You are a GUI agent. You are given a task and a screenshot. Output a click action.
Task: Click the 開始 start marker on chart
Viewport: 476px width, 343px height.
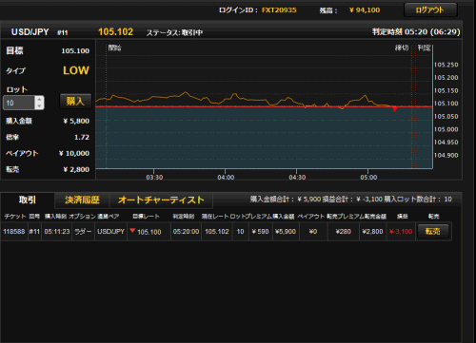pos(114,48)
